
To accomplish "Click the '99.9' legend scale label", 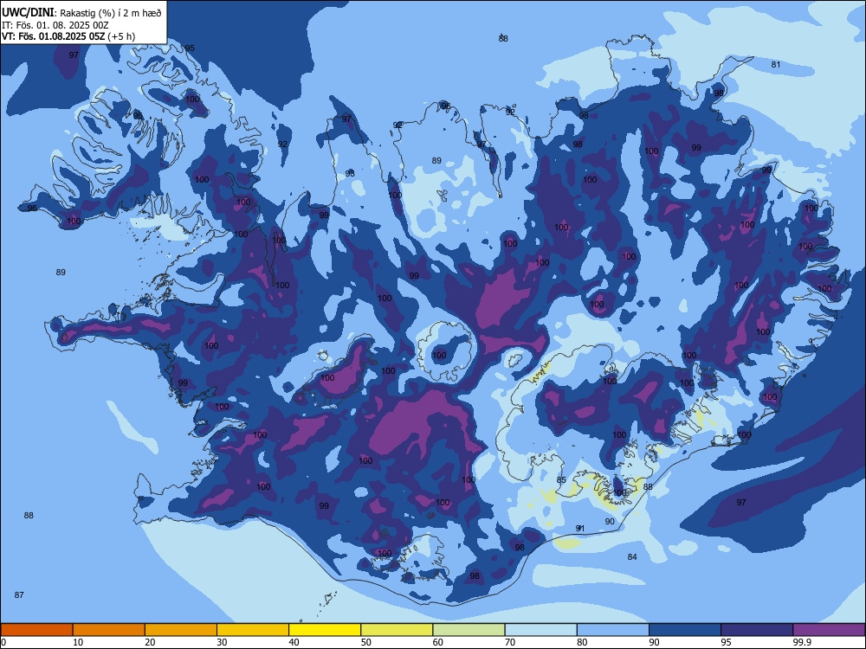I will point(801,642).
